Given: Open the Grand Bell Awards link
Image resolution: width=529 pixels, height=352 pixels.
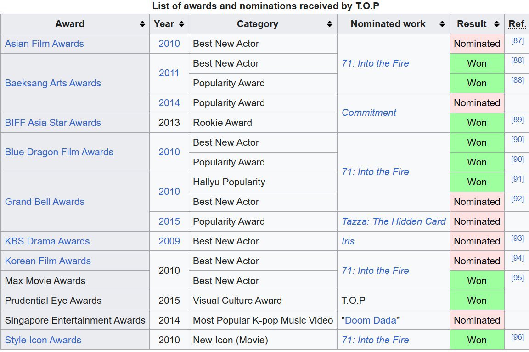Looking at the screenshot, I should 45,202.
